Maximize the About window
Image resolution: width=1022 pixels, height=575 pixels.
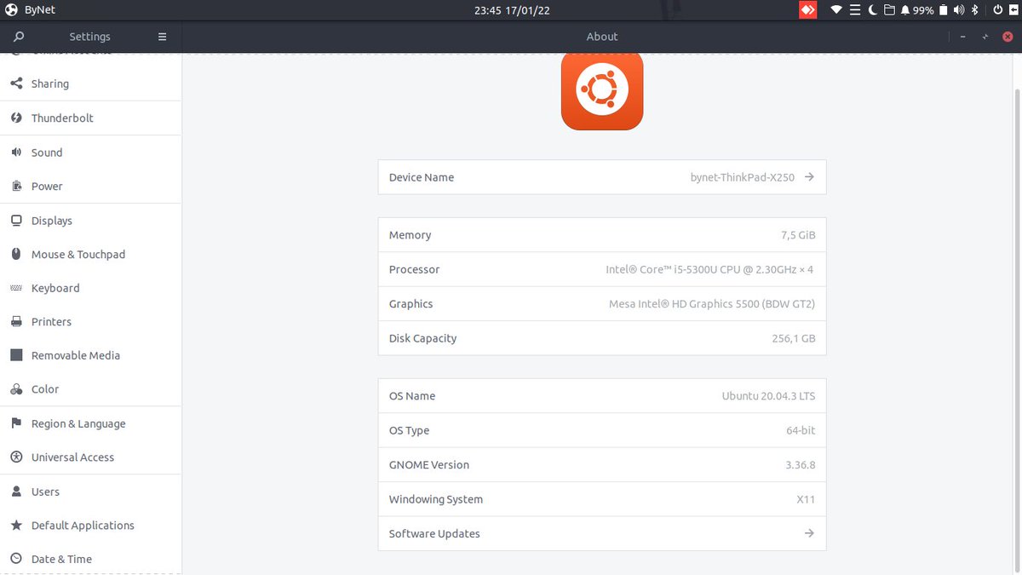(985, 37)
